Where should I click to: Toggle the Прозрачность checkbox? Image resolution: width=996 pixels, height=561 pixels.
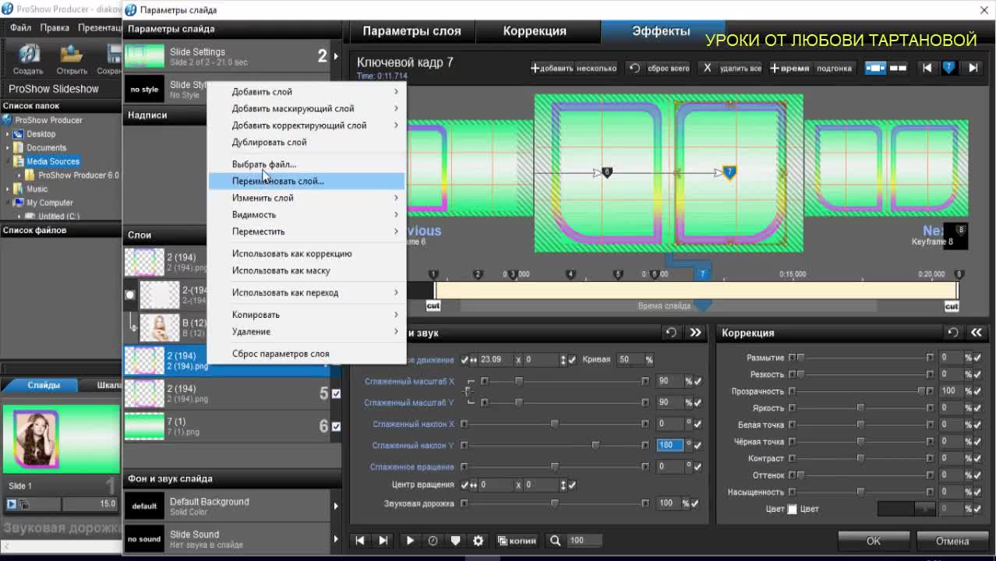[x=977, y=391]
